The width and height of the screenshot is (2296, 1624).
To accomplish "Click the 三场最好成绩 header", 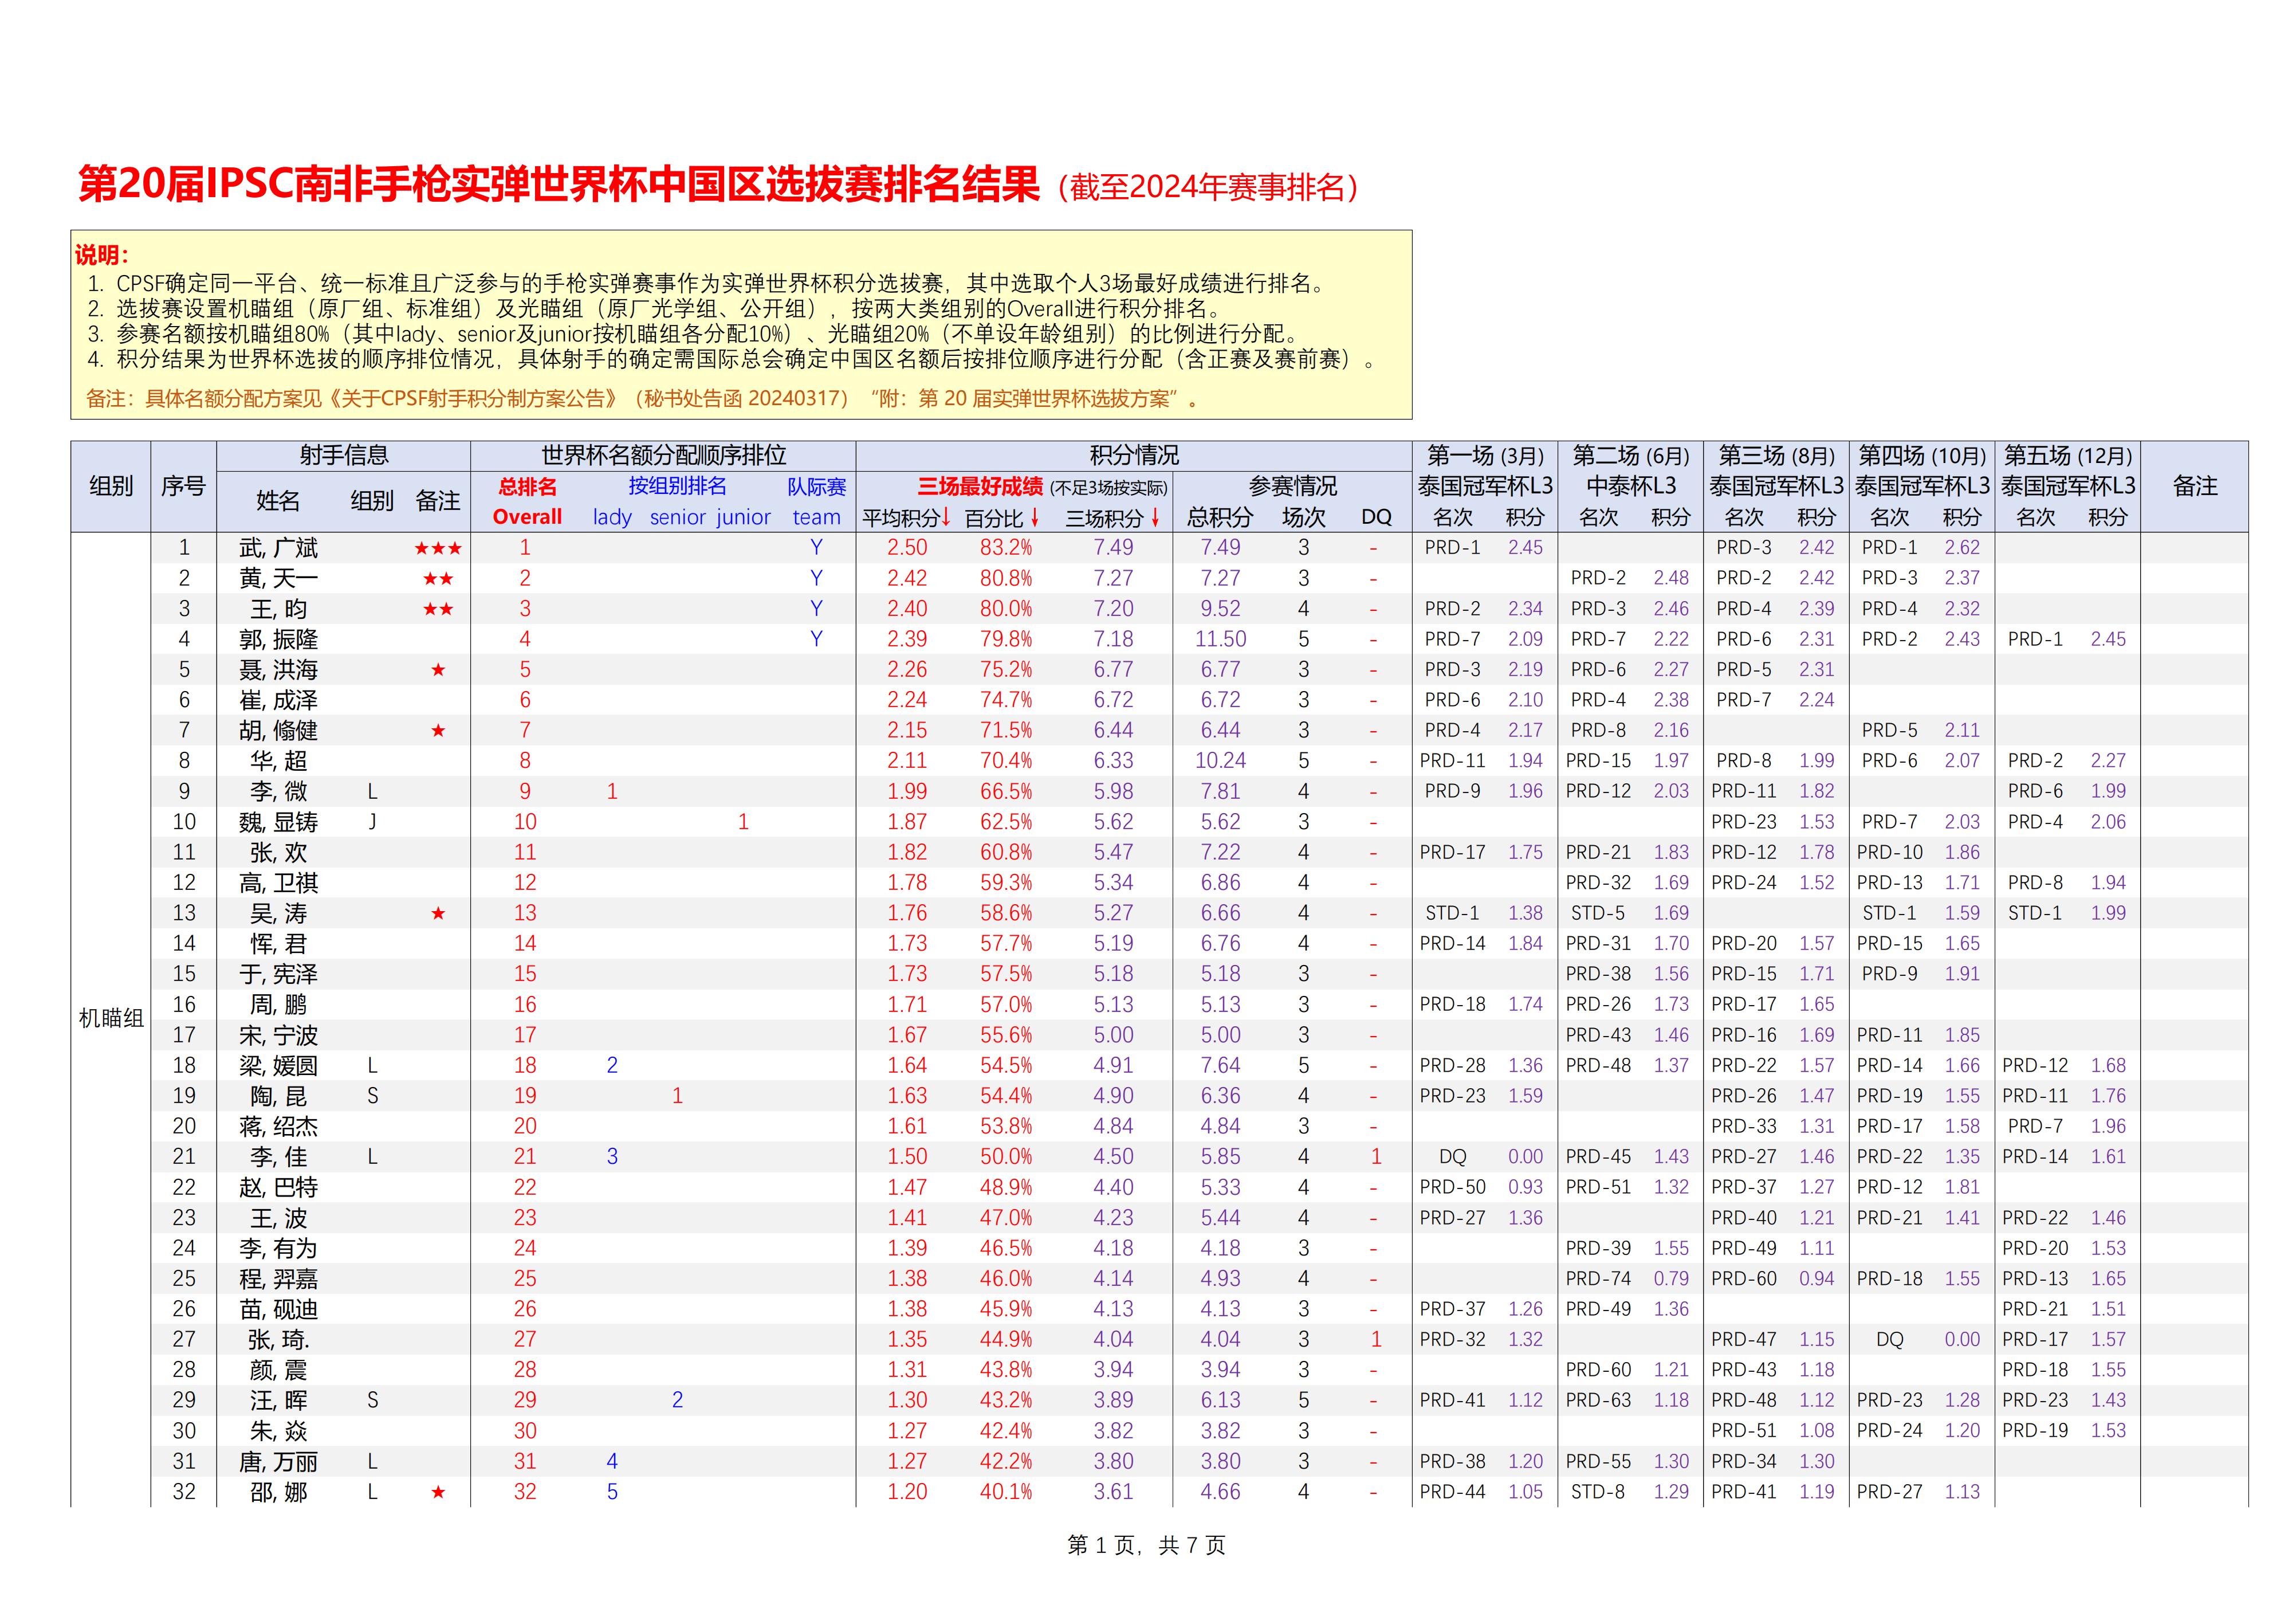I will point(980,487).
